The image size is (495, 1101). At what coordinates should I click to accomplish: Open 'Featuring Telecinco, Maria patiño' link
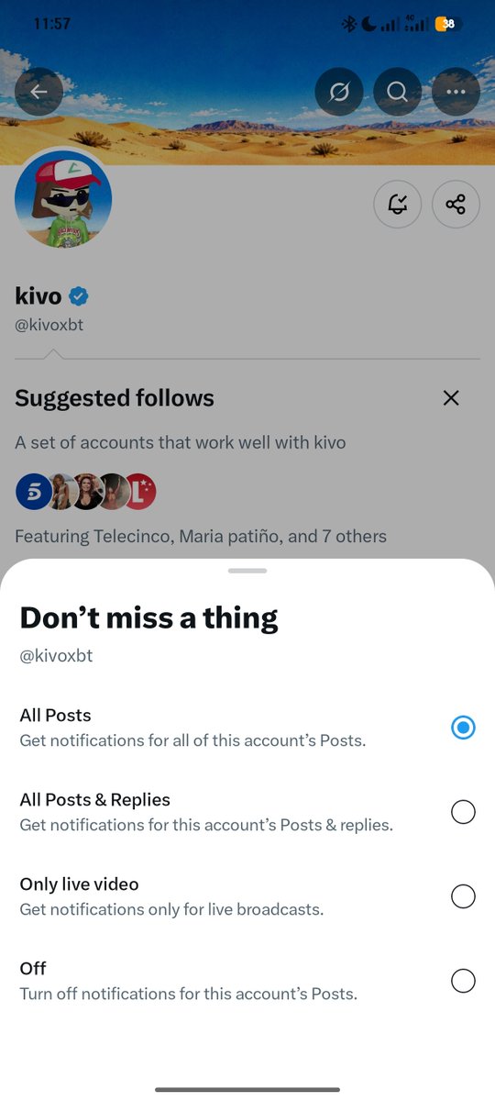(201, 536)
